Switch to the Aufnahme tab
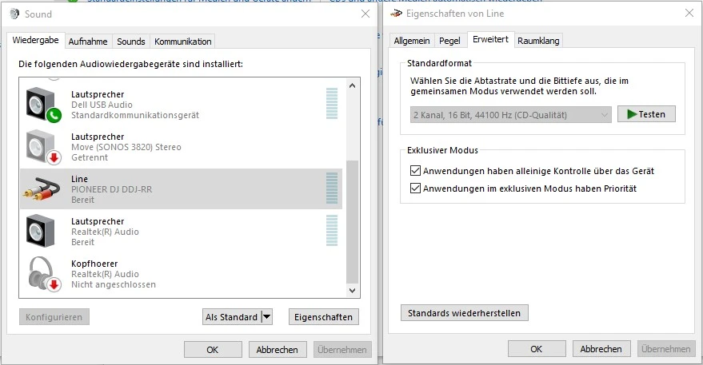The image size is (703, 365). pyautogui.click(x=88, y=42)
